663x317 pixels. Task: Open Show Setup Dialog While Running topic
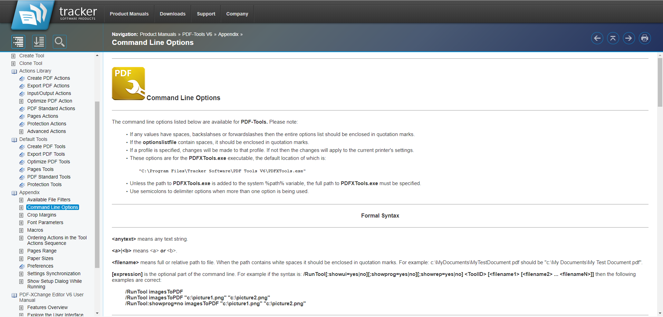[55, 284]
